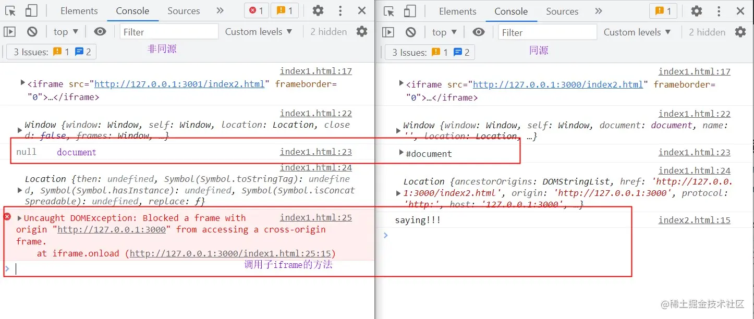754x319 pixels.
Task: Open Console tab in left DevTools
Action: click(x=132, y=10)
